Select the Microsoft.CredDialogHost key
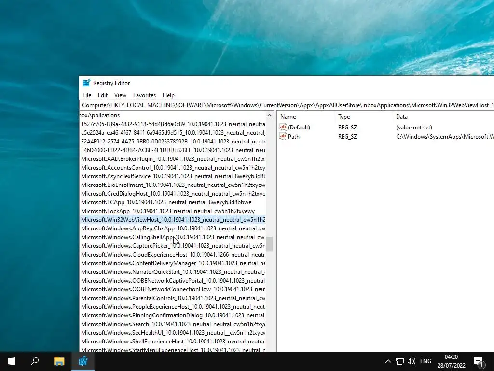Viewport: 494px width, 371px height. point(173,194)
